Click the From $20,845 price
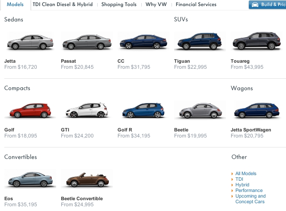286x211 pixels. coord(77,67)
